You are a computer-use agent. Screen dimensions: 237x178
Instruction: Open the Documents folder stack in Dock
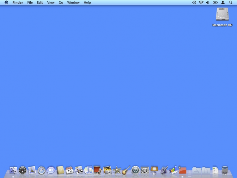click(x=206, y=170)
